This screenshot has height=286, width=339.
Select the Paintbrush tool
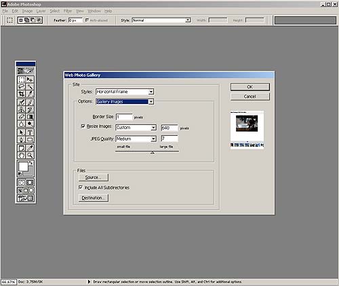[x=30, y=103]
